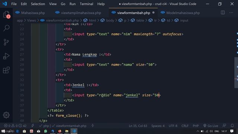238x134 pixels.
Task: Click the php linter status item
Action: pos(44,126)
